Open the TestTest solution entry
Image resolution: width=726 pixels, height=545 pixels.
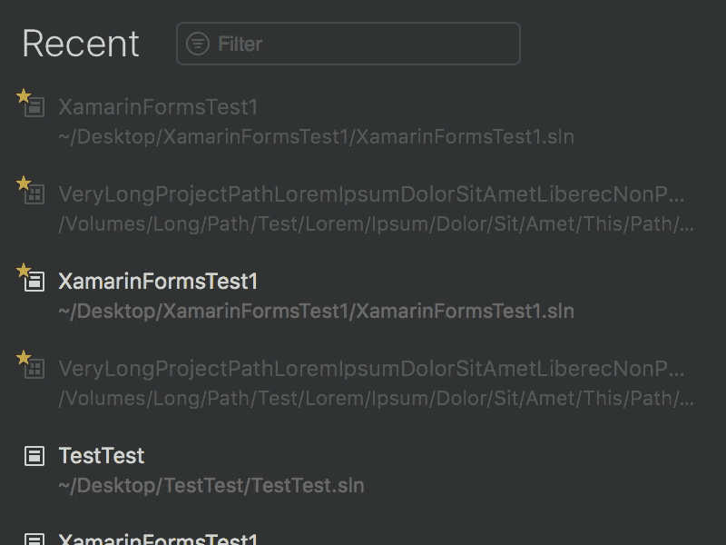[101, 455]
